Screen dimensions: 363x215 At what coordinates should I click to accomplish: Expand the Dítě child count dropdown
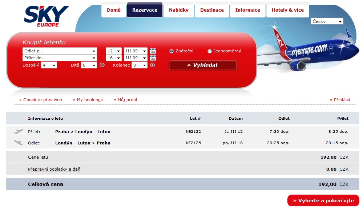pyautogui.click(x=89, y=65)
